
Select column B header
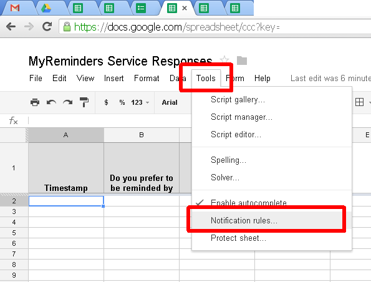(x=142, y=135)
